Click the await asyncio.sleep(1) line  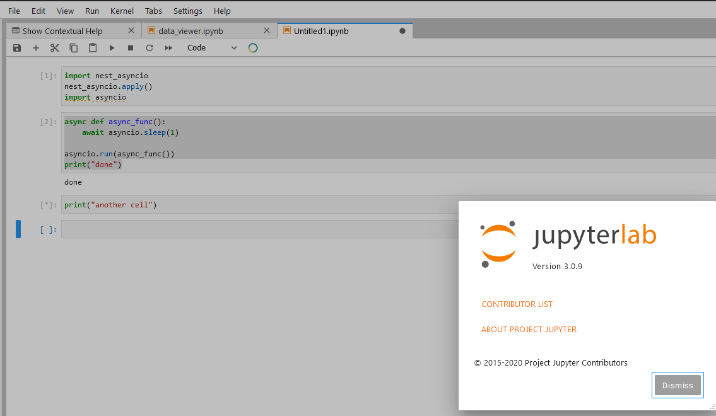point(130,132)
